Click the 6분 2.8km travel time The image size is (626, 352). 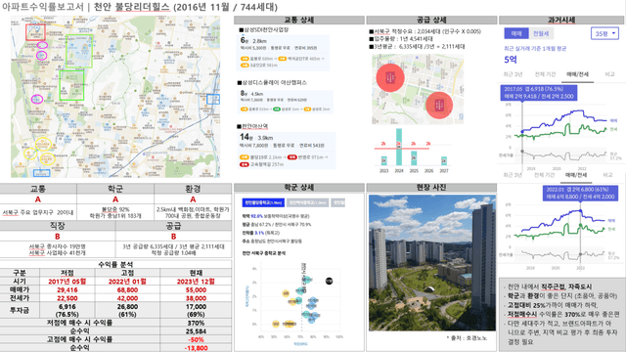click(x=253, y=40)
